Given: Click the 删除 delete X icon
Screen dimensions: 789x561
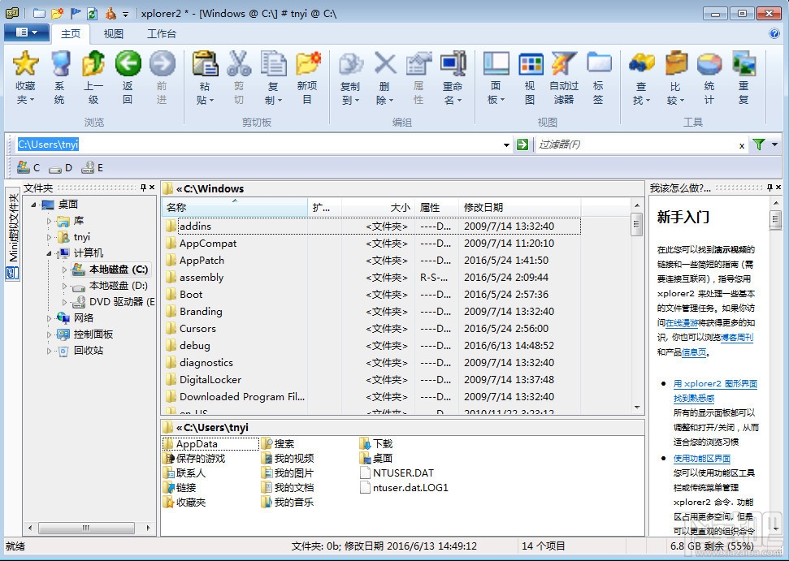Looking at the screenshot, I should tap(385, 63).
